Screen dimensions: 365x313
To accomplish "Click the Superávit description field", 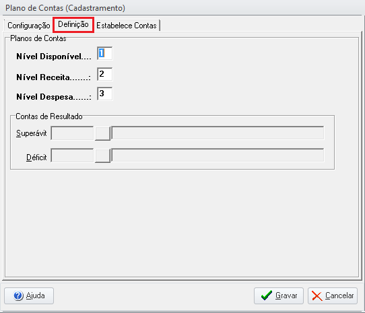I will tap(218, 133).
